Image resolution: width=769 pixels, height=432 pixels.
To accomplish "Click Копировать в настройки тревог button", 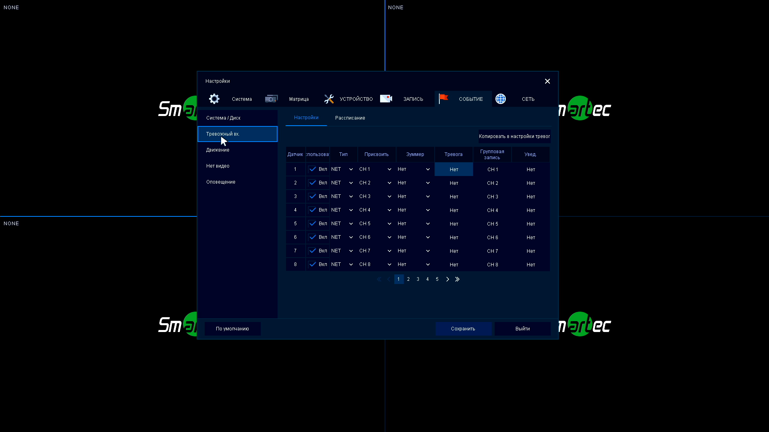I will 514,136.
